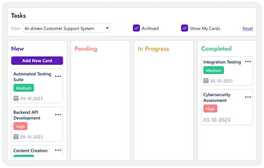Click calendar icon on Integration Testing card
The height and width of the screenshot is (168, 264).
click(x=206, y=80)
